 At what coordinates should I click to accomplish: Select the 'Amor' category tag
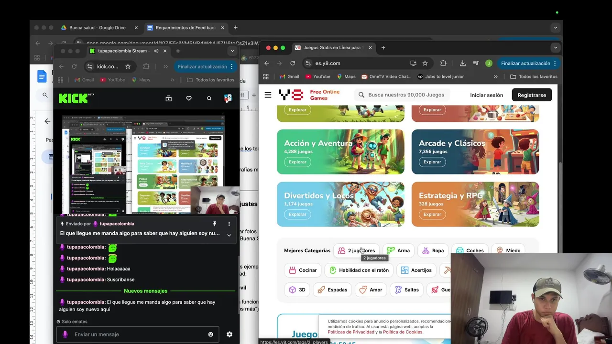(x=371, y=290)
